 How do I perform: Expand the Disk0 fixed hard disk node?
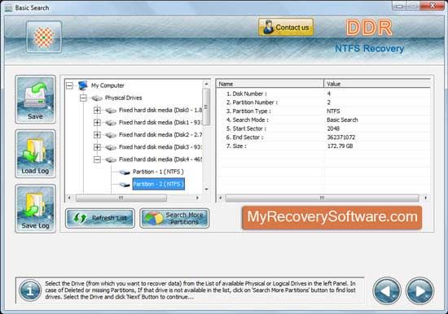point(97,110)
